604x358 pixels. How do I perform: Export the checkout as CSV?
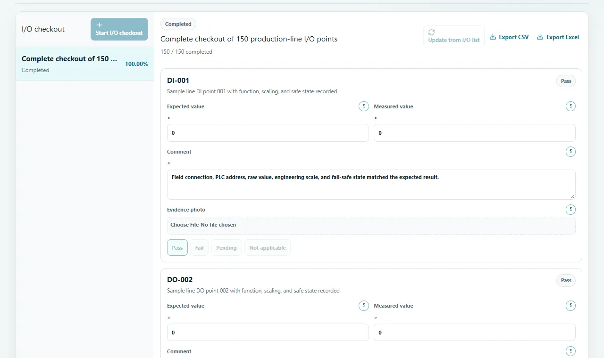(x=509, y=37)
